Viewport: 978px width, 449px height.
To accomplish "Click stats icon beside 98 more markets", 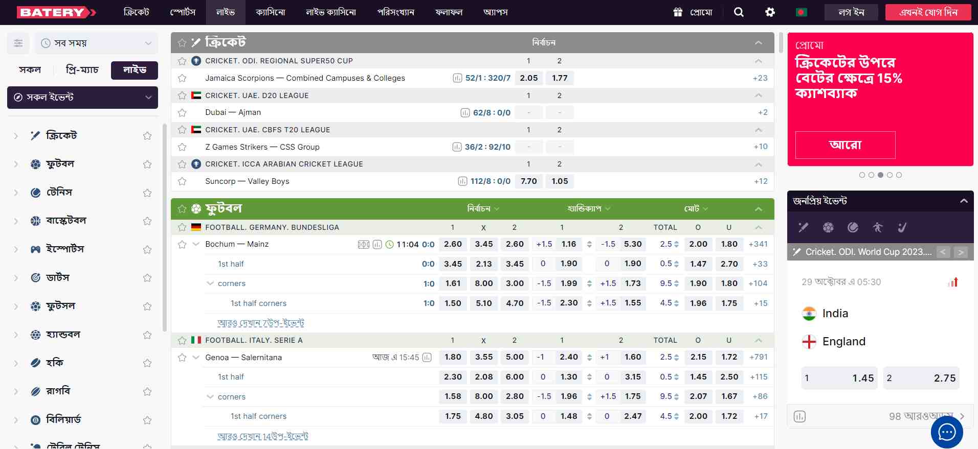I will (x=799, y=416).
